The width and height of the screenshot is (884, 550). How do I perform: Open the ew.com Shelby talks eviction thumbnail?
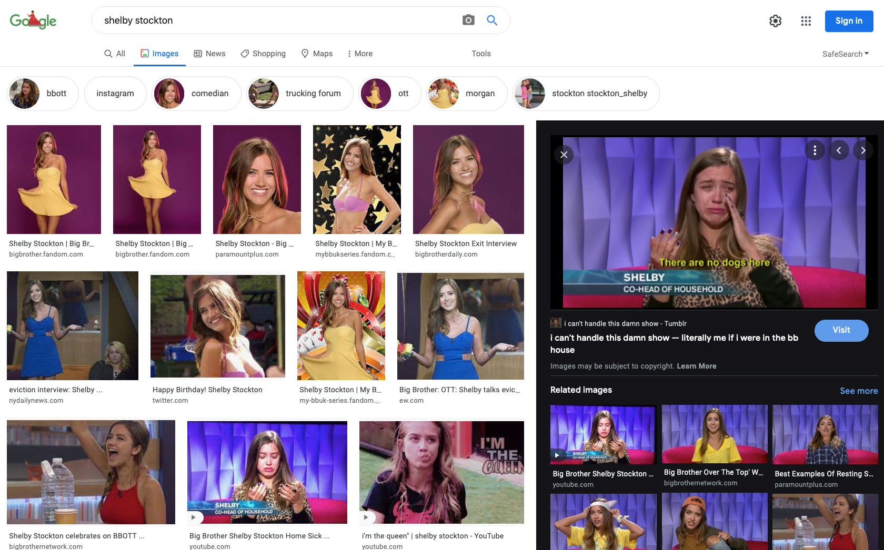pyautogui.click(x=460, y=326)
